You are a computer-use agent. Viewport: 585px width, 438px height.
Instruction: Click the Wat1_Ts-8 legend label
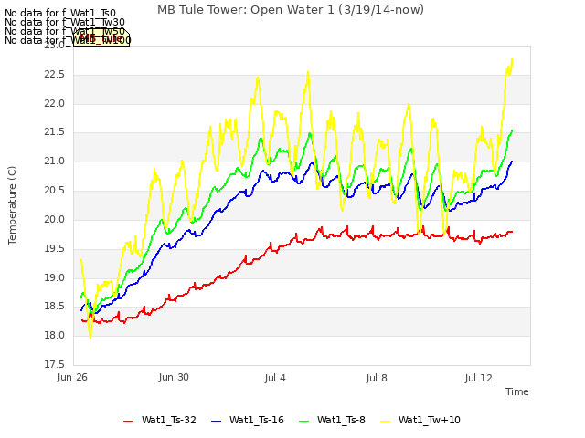click(x=341, y=420)
